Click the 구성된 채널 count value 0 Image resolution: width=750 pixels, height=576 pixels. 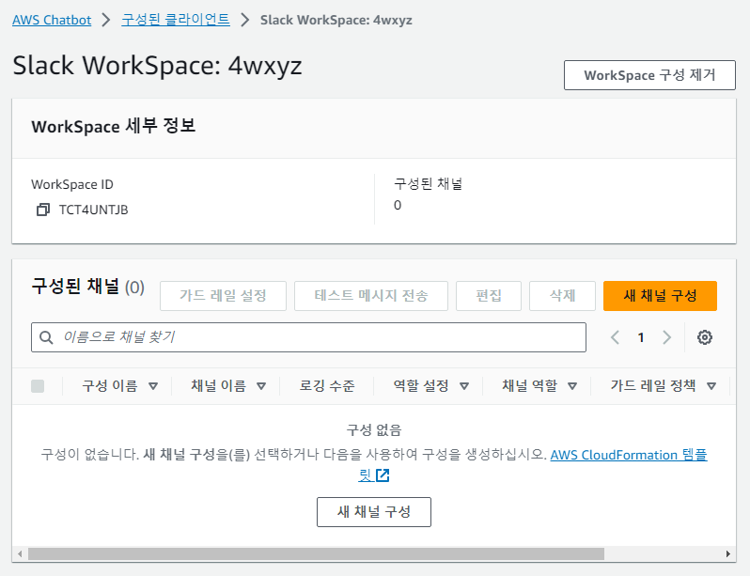click(x=398, y=205)
